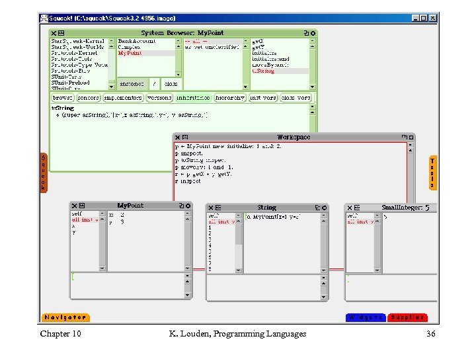Click the class vars button
Image resolution: width=476 pixels, height=357 pixels.
(x=296, y=98)
